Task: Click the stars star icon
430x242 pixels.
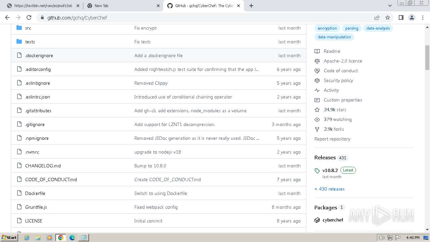Action: click(x=317, y=110)
